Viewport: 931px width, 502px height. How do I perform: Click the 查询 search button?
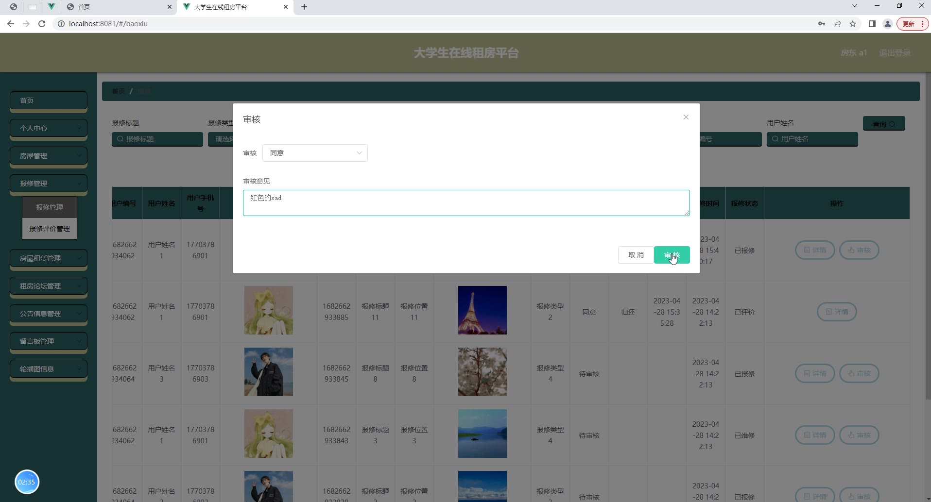click(x=884, y=124)
